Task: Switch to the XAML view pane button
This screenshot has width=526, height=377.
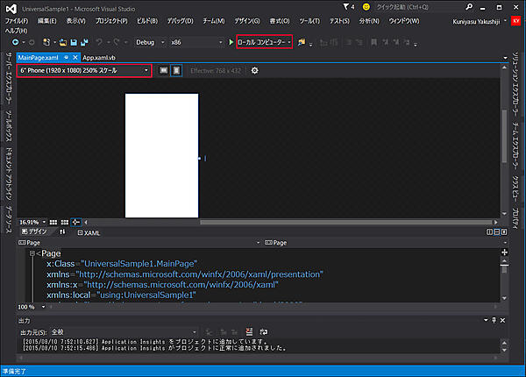Action: click(87, 231)
